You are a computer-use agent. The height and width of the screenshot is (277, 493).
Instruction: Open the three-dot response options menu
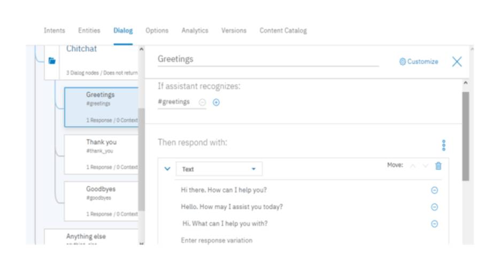(444, 145)
